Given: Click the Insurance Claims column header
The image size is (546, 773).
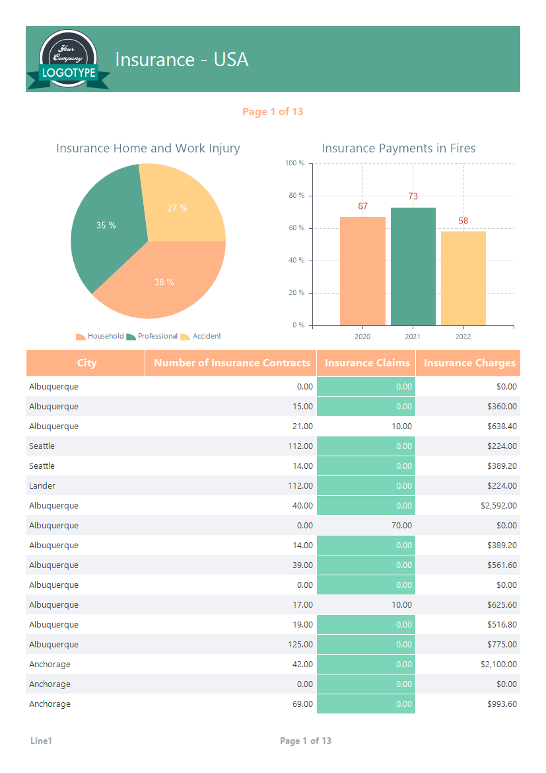Looking at the screenshot, I should point(366,363).
